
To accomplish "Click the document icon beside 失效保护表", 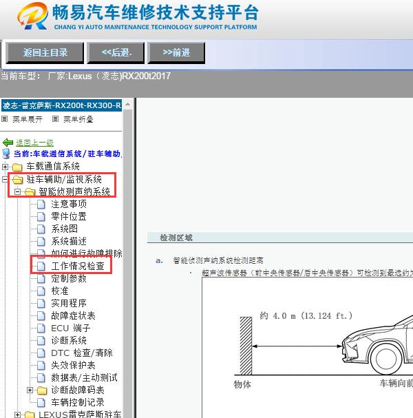I will coord(41,366).
